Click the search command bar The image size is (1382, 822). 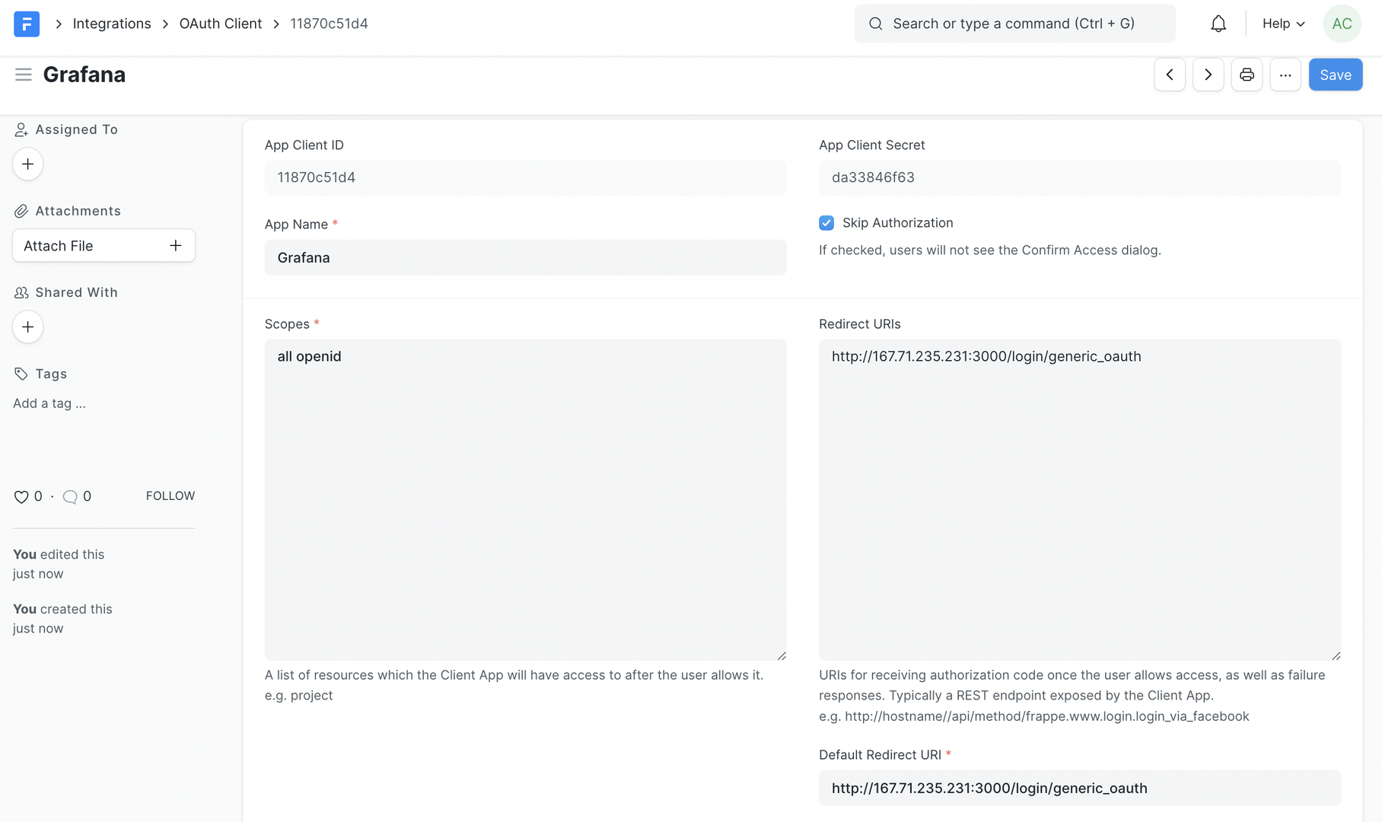pos(1014,24)
